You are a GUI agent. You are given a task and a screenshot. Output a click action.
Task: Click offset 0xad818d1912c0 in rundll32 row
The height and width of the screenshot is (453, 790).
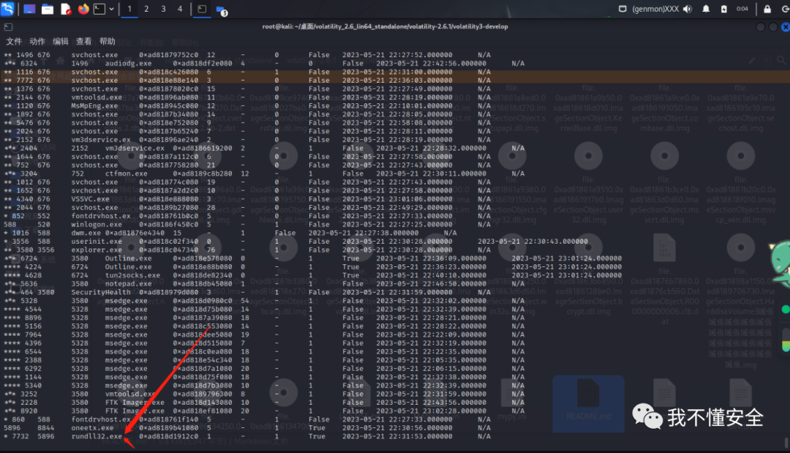[x=169, y=436]
